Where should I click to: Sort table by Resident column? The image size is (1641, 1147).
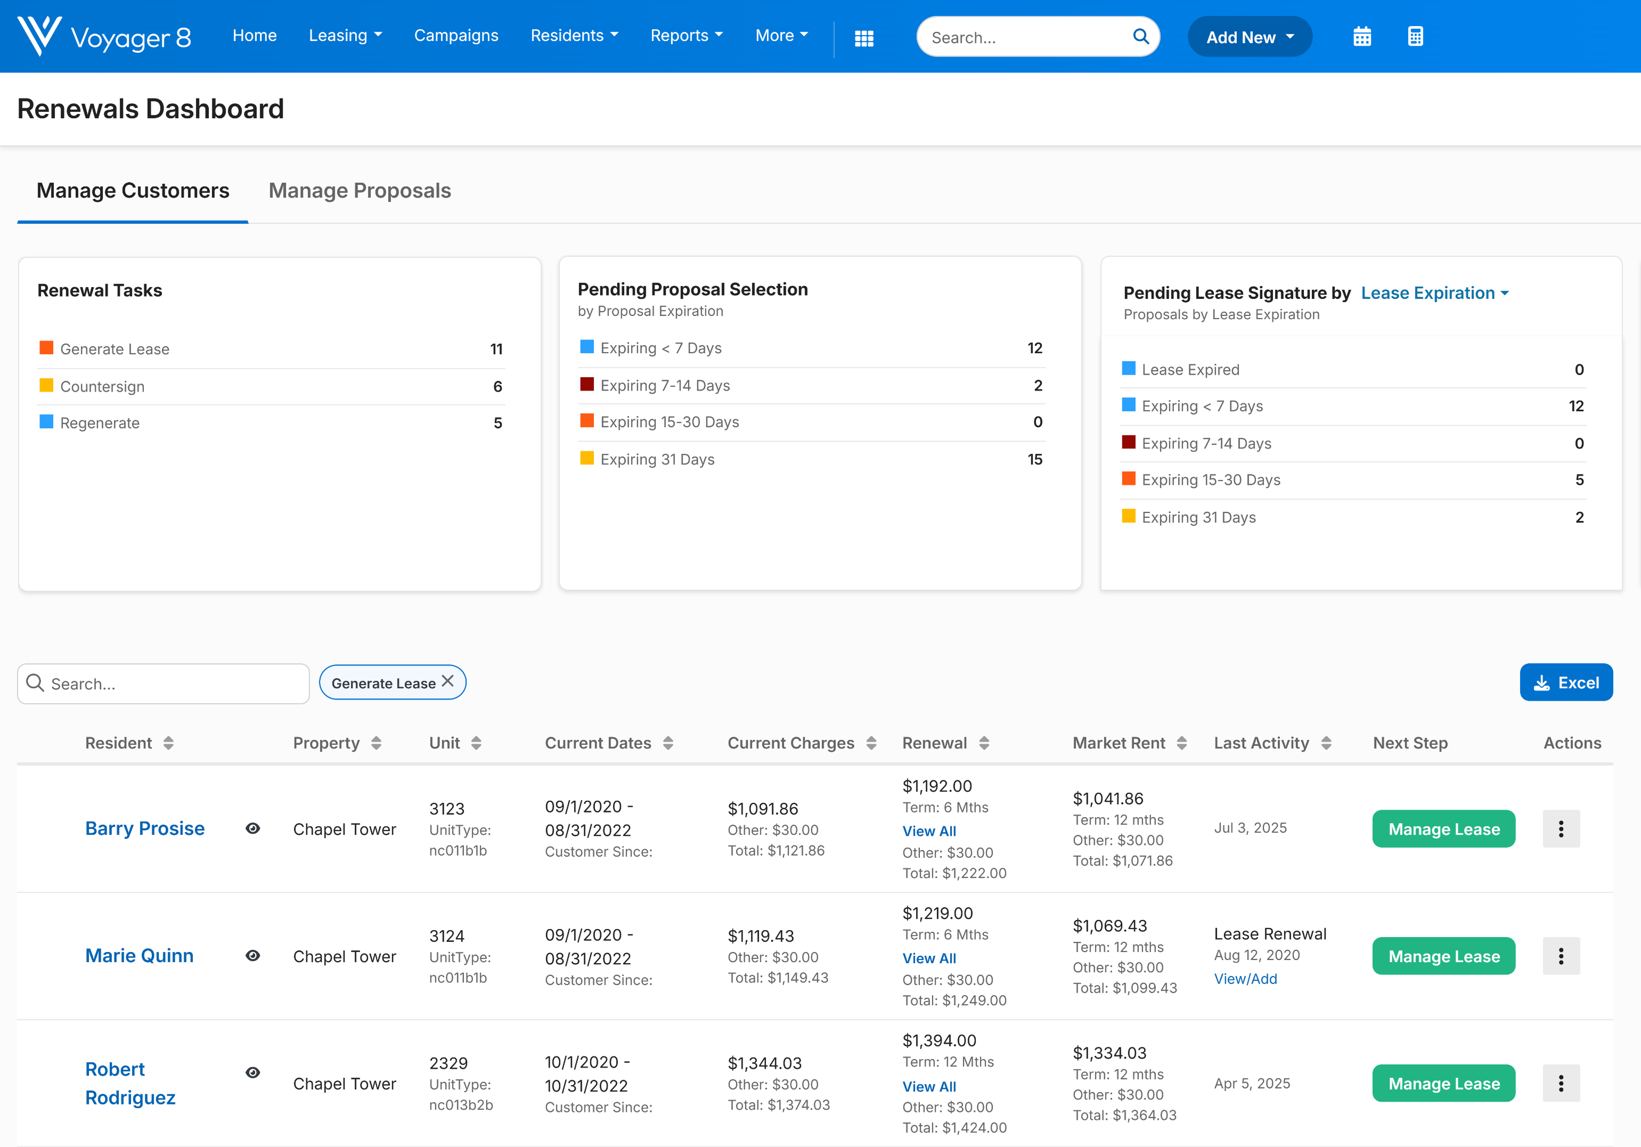[169, 743]
